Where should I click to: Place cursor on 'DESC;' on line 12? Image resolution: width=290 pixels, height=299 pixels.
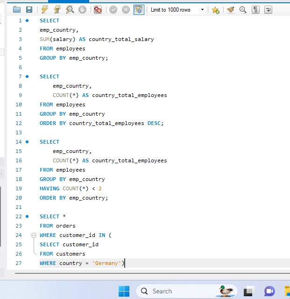tap(156, 123)
